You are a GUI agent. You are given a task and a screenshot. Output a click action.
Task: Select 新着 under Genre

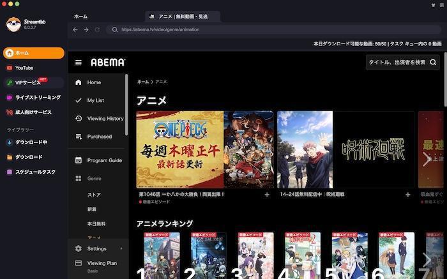(92, 209)
